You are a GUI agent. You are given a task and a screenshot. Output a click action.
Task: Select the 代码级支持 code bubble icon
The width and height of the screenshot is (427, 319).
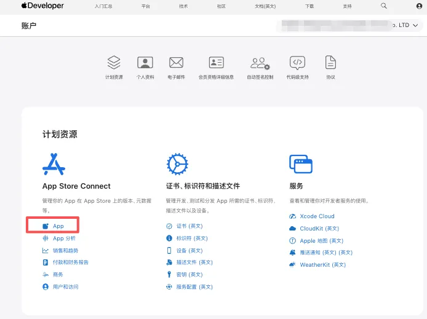click(297, 63)
